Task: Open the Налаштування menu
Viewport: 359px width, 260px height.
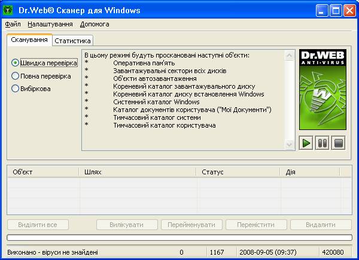Action: point(50,24)
